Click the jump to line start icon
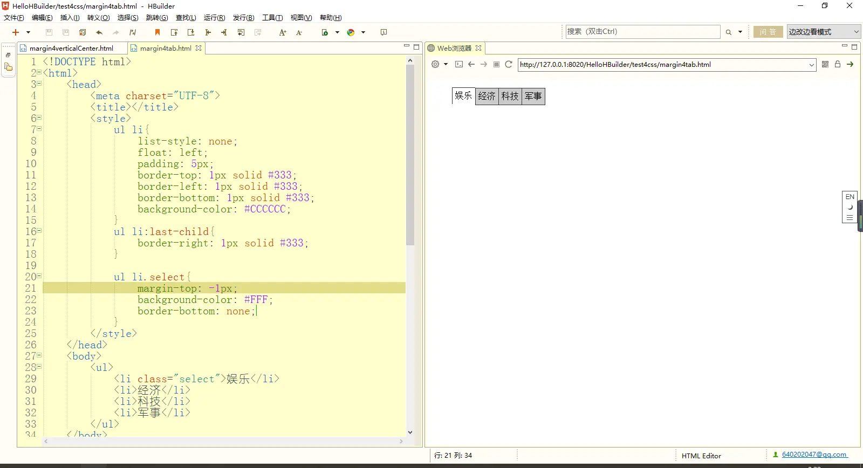This screenshot has height=468, width=863. [208, 32]
